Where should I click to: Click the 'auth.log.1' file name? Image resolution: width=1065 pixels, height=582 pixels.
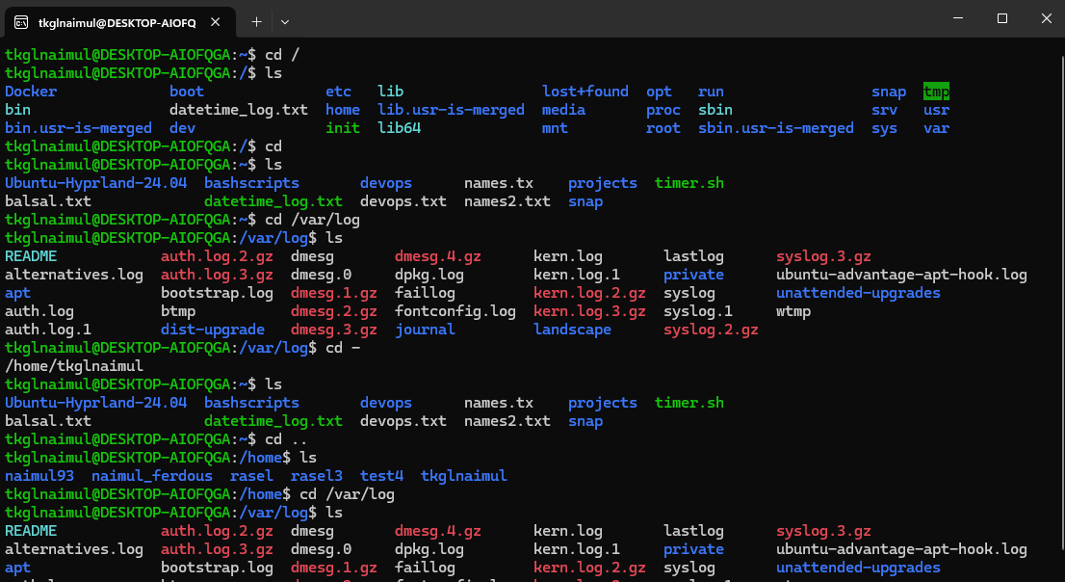(x=48, y=330)
